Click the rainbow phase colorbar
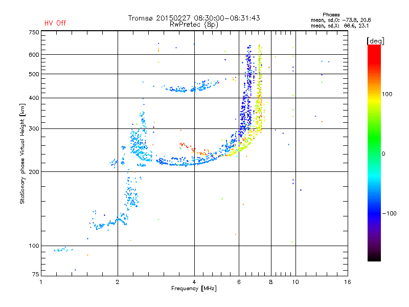The height and width of the screenshot is (307, 409). [374, 152]
